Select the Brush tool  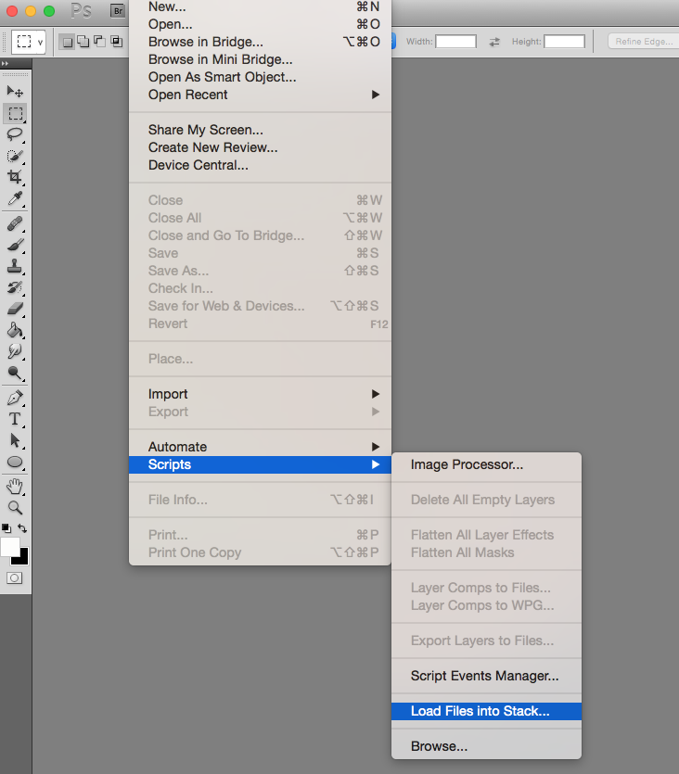pyautogui.click(x=15, y=245)
